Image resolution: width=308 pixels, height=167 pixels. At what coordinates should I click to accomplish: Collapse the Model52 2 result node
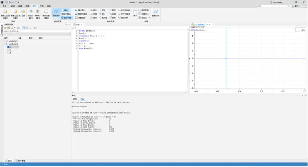tap(4, 44)
